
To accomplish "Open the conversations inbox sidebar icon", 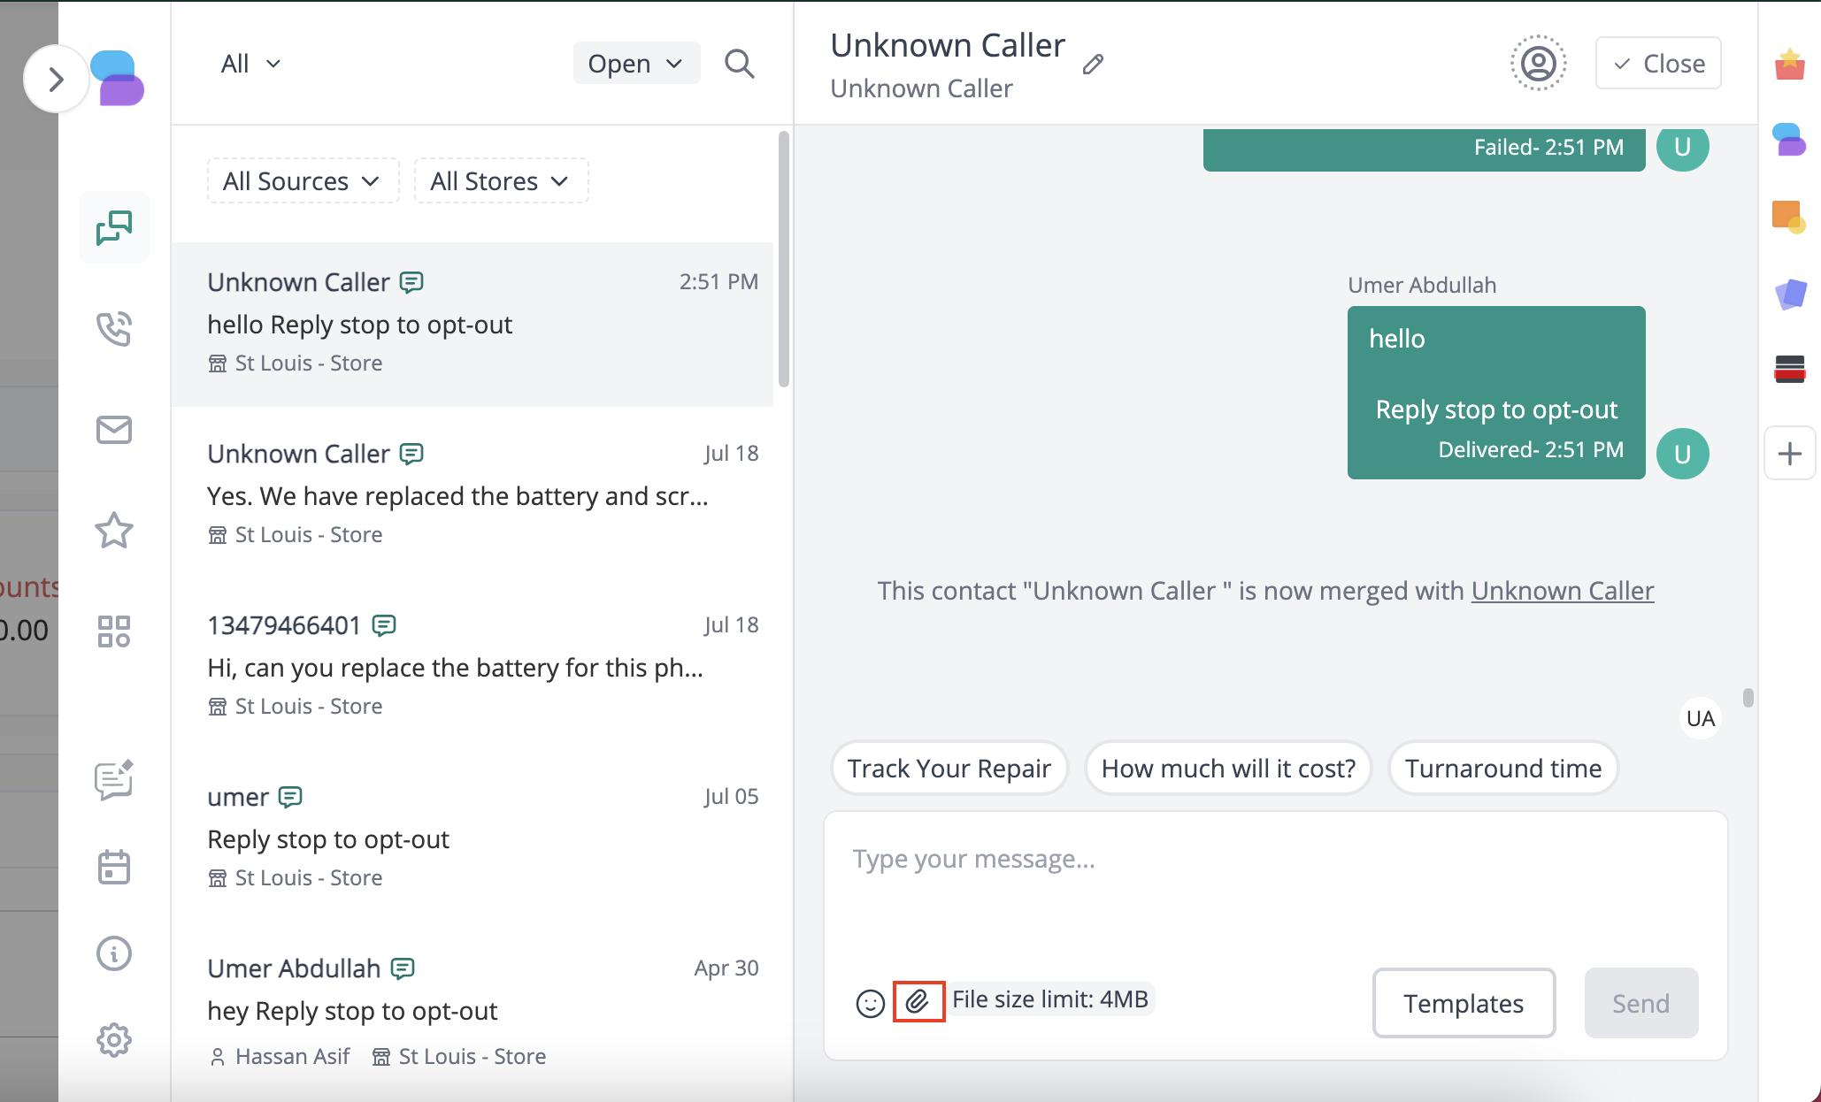I will pyautogui.click(x=114, y=227).
